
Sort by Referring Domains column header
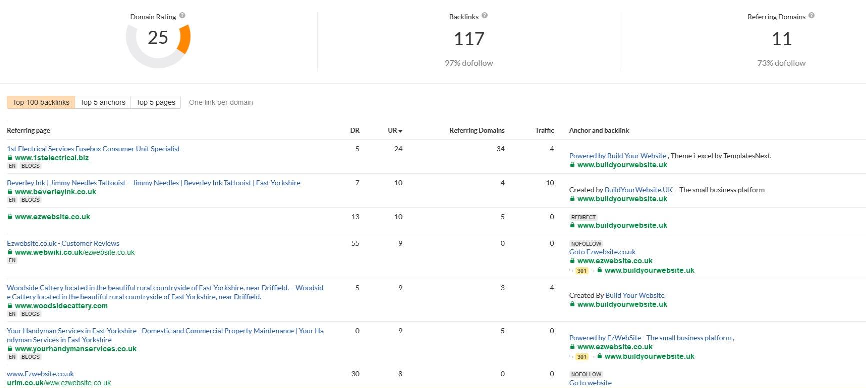pos(477,130)
